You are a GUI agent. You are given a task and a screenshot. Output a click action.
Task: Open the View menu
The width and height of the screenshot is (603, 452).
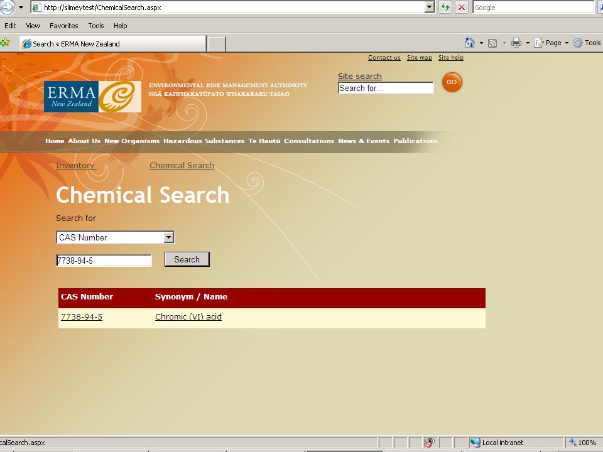33,26
